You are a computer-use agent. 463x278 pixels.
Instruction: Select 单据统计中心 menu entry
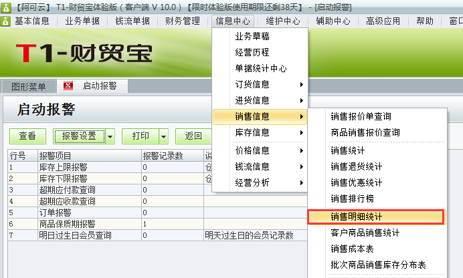(x=260, y=68)
